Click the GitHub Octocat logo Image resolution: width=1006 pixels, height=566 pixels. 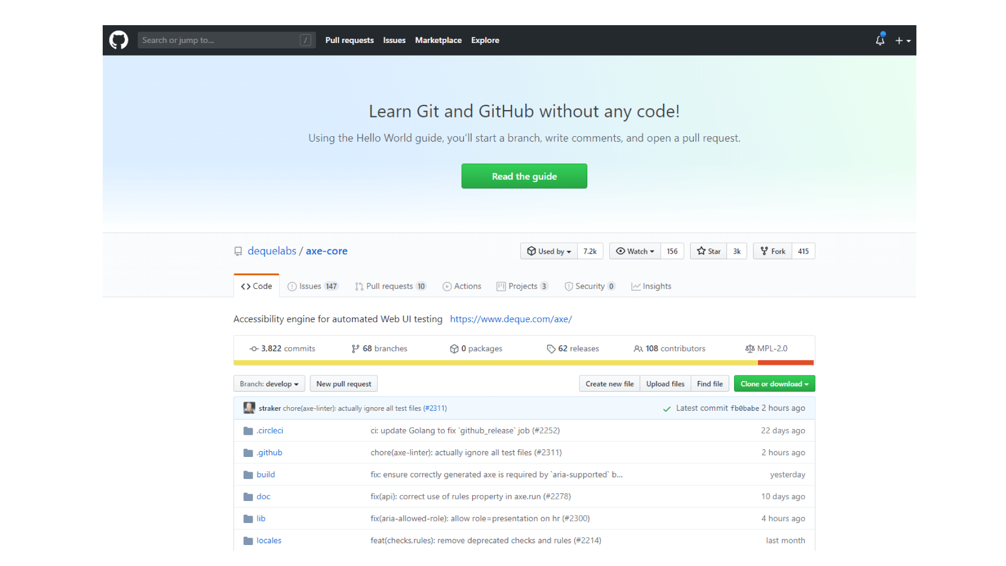click(118, 40)
